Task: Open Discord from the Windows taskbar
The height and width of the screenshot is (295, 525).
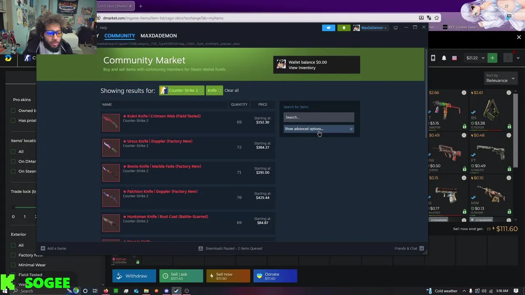Action: pos(166,291)
